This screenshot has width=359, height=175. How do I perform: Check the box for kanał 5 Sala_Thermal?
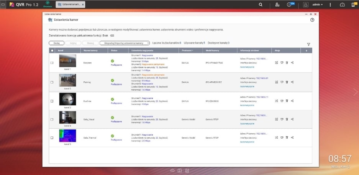pyautogui.click(x=52, y=138)
